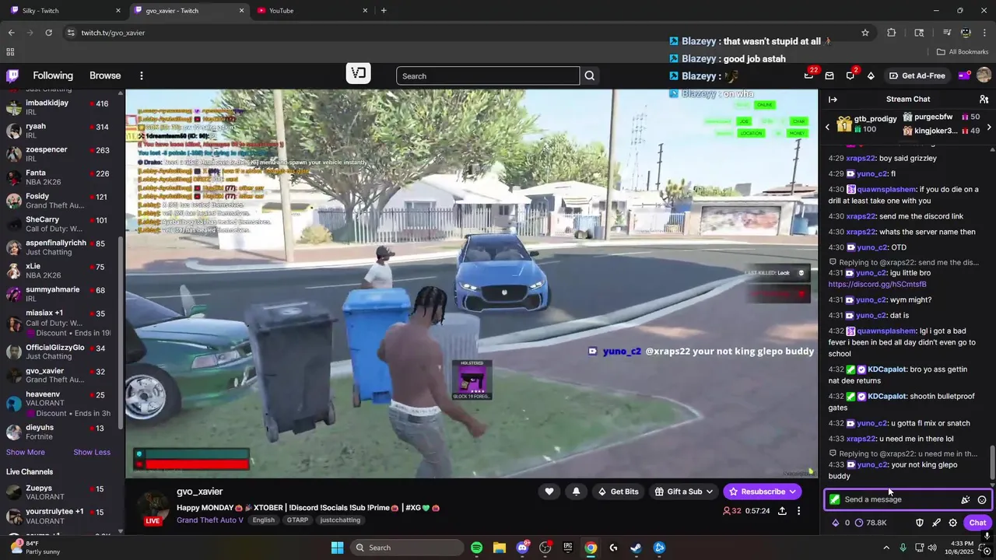Click the magnifier search button
Image resolution: width=996 pixels, height=560 pixels.
point(590,75)
